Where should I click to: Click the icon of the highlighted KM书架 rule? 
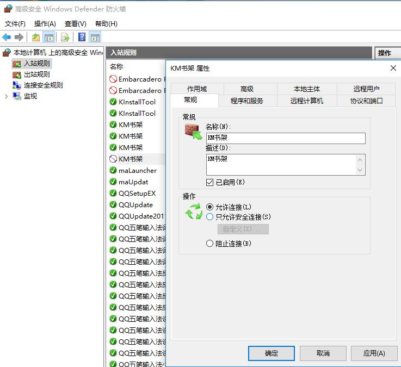click(x=113, y=159)
